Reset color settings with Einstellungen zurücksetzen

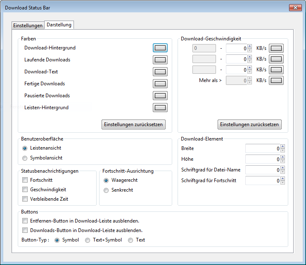[x=133, y=124]
